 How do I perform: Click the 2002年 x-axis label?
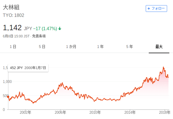point(26,112)
